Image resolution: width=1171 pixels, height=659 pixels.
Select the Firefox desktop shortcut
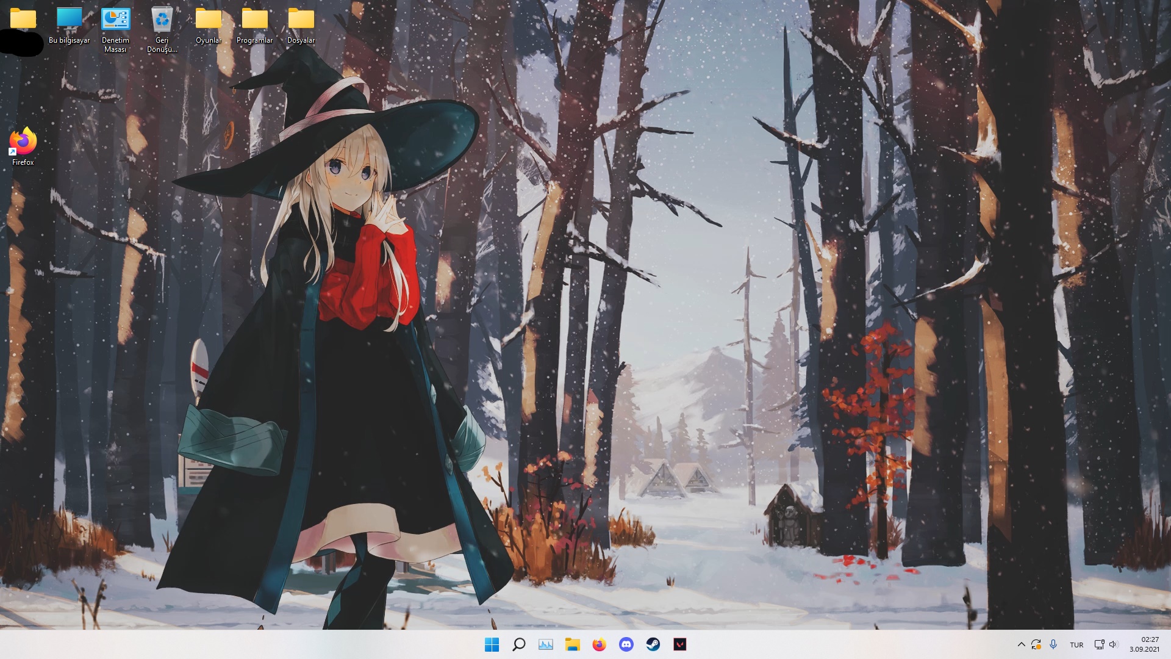tap(23, 146)
